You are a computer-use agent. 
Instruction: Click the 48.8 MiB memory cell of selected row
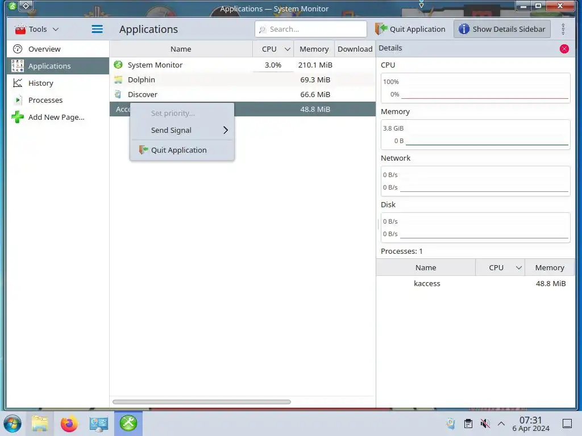315,109
